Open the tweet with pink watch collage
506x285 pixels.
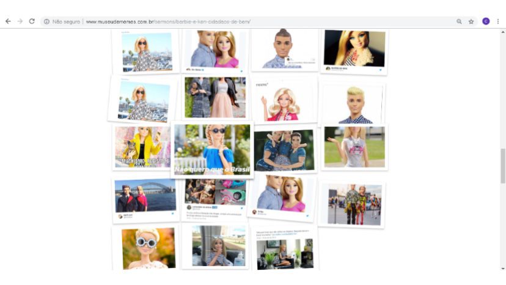click(215, 201)
